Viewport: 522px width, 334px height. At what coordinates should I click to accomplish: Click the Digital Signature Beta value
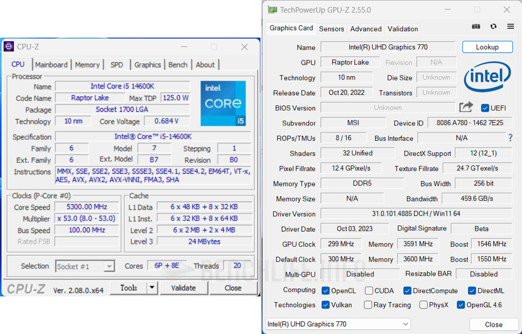pyautogui.click(x=481, y=229)
